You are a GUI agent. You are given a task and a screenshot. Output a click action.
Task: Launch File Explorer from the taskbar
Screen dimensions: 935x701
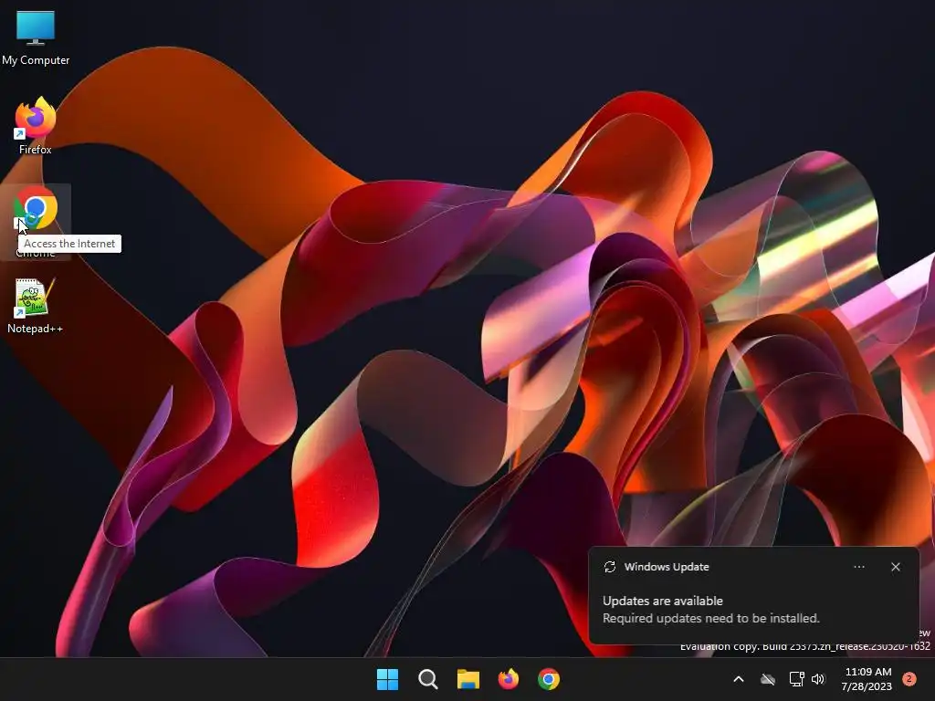(x=468, y=679)
